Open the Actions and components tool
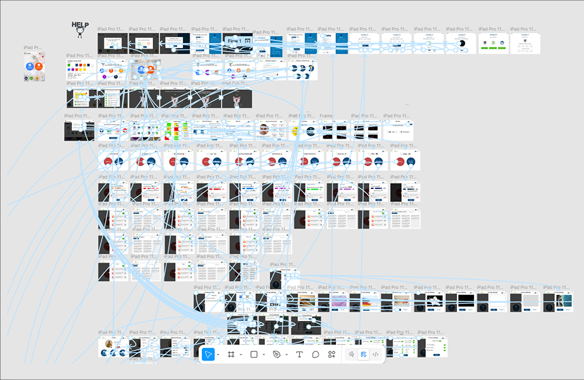Image resolution: width=584 pixels, height=380 pixels. point(332,354)
